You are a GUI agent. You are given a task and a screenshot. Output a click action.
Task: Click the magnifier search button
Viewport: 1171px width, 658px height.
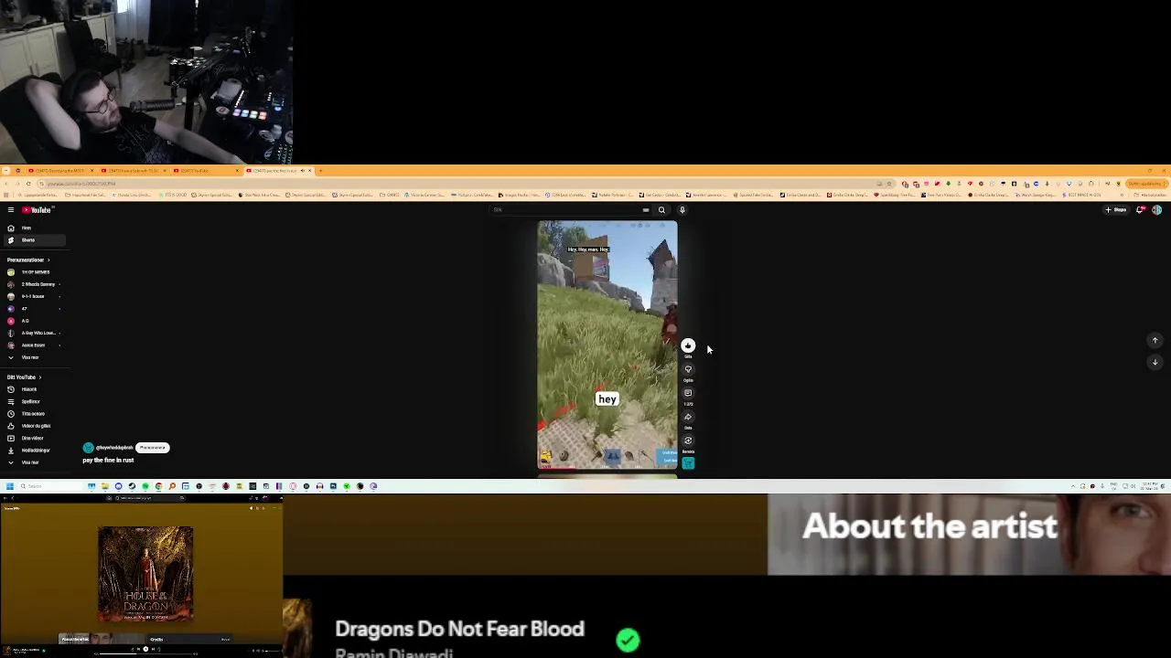pyautogui.click(x=661, y=210)
